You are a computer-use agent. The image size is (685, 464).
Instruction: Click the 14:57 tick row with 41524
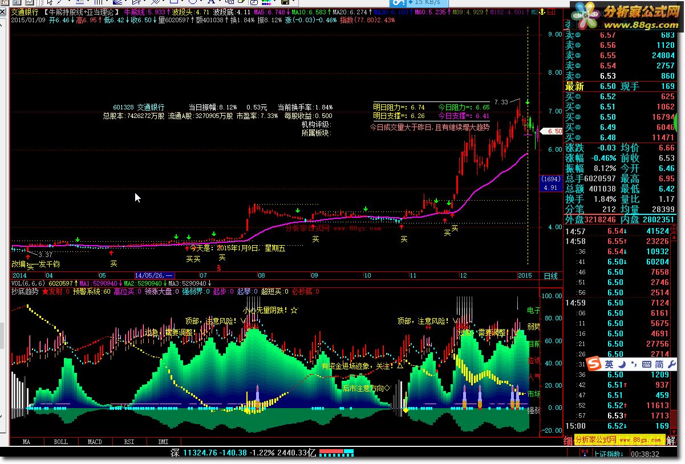[618, 231]
